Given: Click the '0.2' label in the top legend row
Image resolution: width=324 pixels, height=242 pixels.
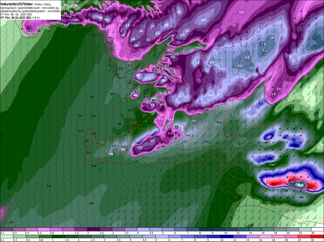Looking at the screenshot, I should (2, 233).
